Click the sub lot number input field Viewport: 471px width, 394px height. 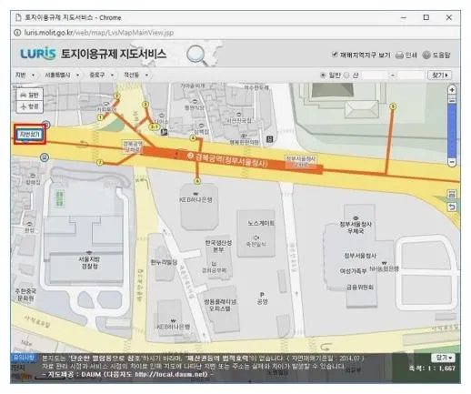pyautogui.click(x=411, y=75)
